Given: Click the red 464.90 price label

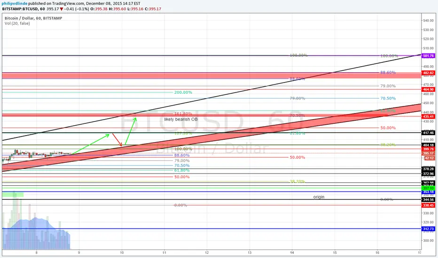Looking at the screenshot, I should pyautogui.click(x=428, y=90).
